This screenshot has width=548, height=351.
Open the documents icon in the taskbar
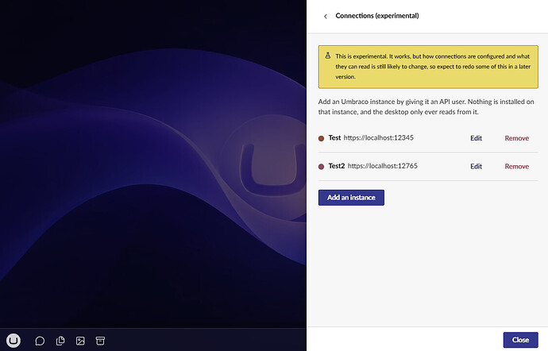point(60,341)
